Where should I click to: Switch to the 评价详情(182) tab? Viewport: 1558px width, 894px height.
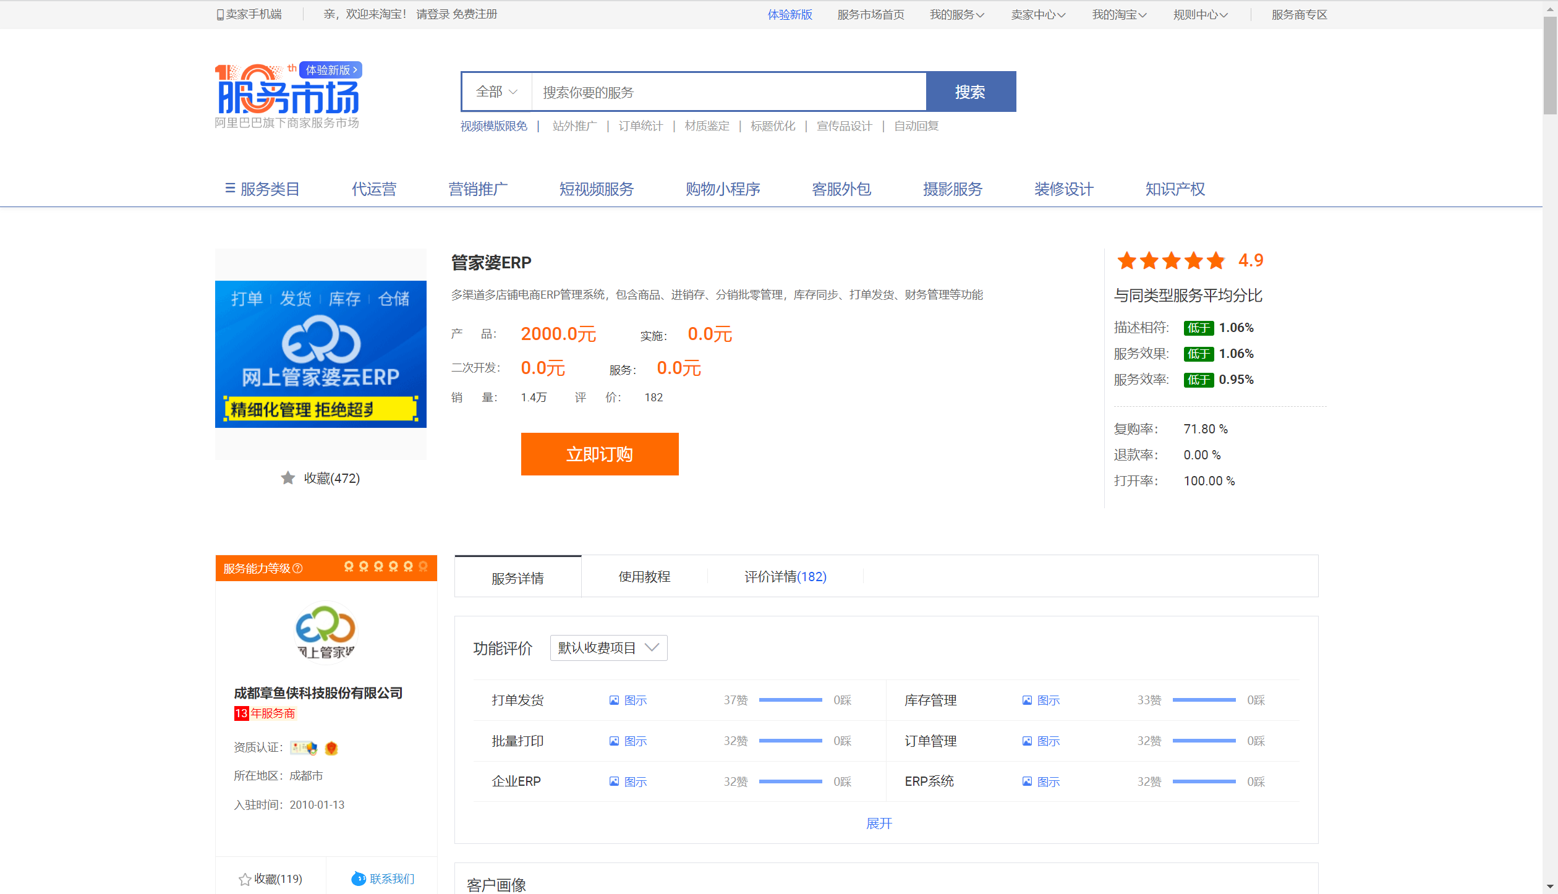785,577
